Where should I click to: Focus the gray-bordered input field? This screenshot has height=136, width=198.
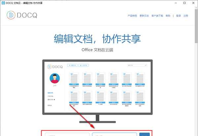pos(67,134)
